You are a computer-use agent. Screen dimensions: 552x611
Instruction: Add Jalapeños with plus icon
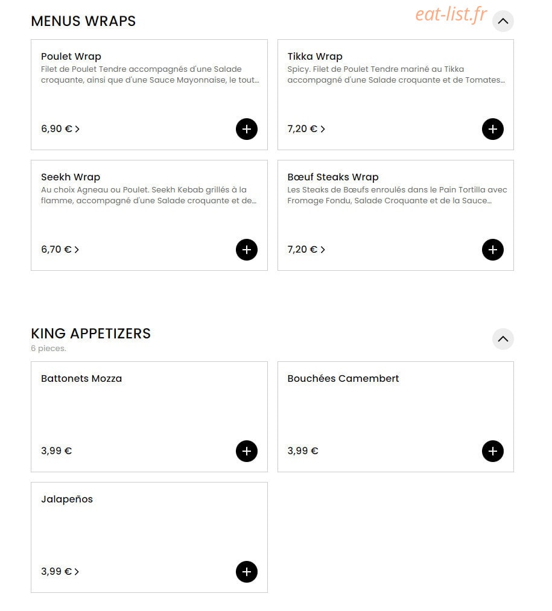point(246,572)
